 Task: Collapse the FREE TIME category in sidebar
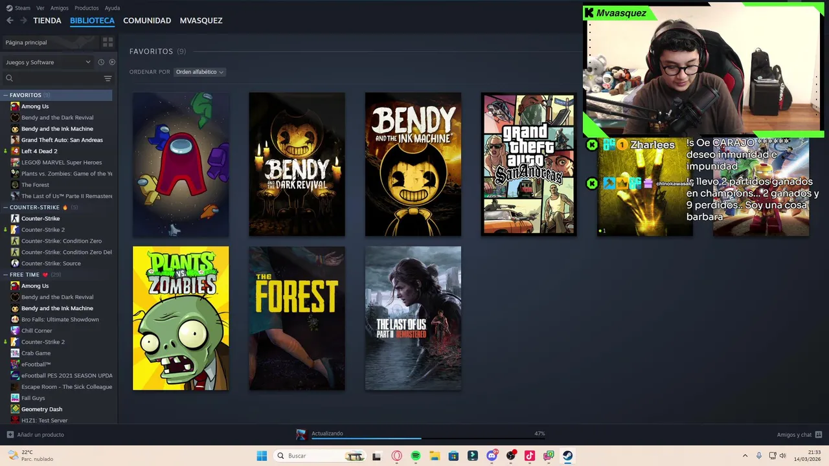tap(5, 274)
